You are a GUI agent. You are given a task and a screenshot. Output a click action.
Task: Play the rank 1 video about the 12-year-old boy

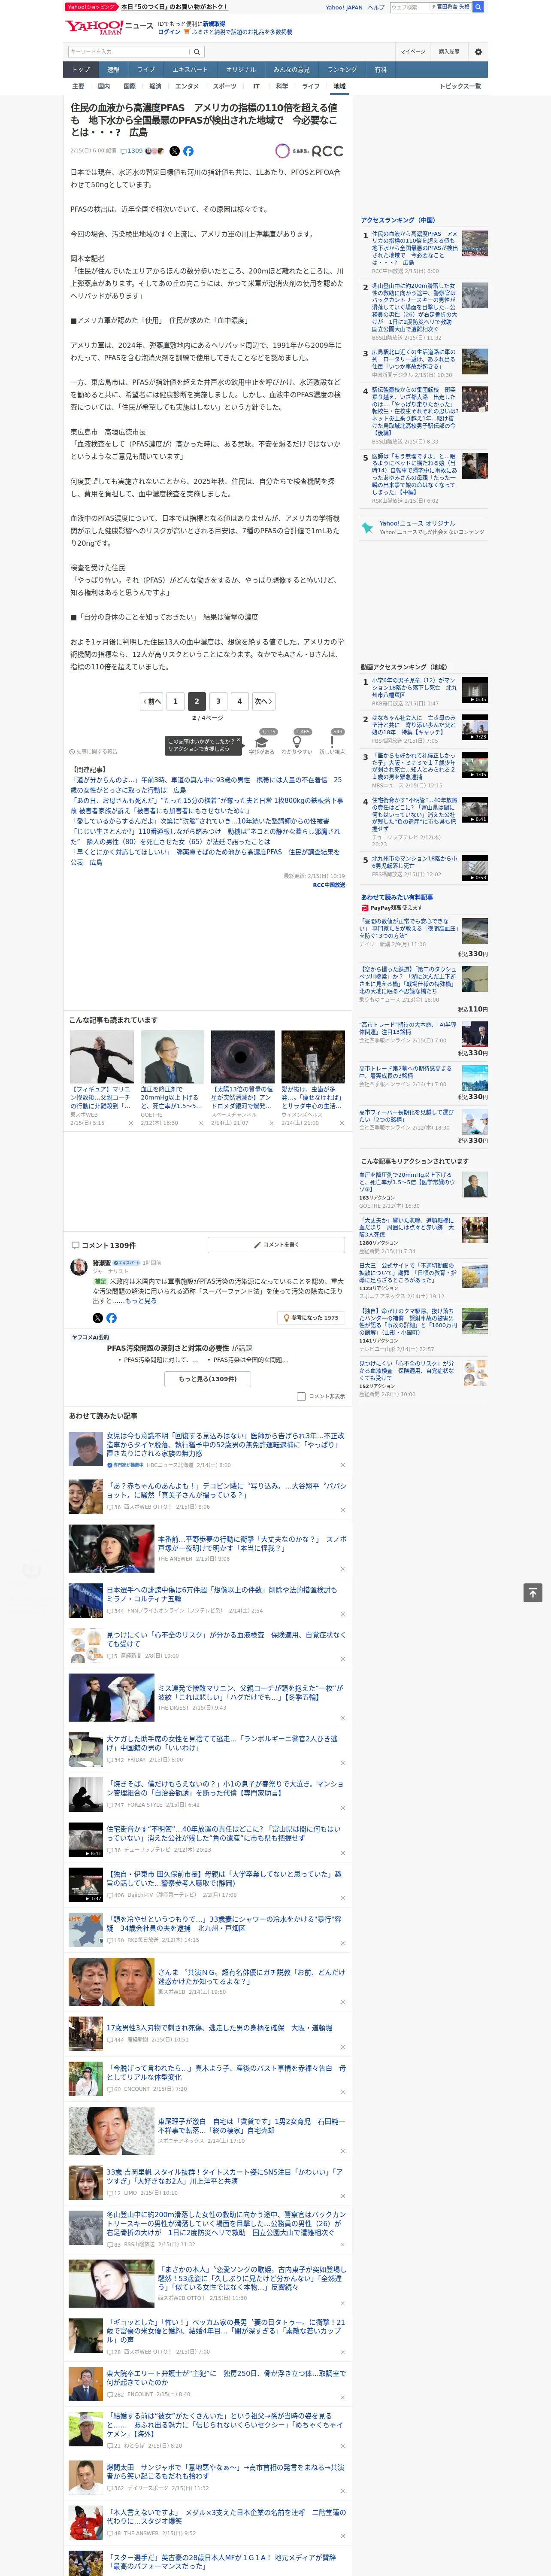pyautogui.click(x=474, y=690)
